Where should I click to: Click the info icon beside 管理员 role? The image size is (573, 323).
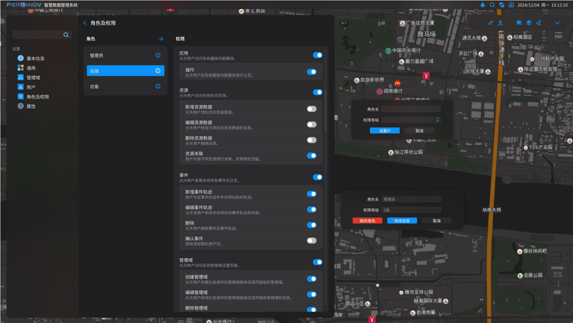coord(158,55)
